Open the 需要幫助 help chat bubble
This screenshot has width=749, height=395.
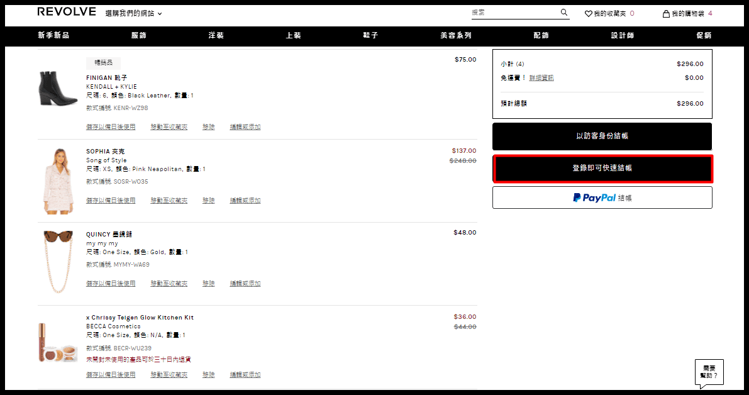point(709,372)
